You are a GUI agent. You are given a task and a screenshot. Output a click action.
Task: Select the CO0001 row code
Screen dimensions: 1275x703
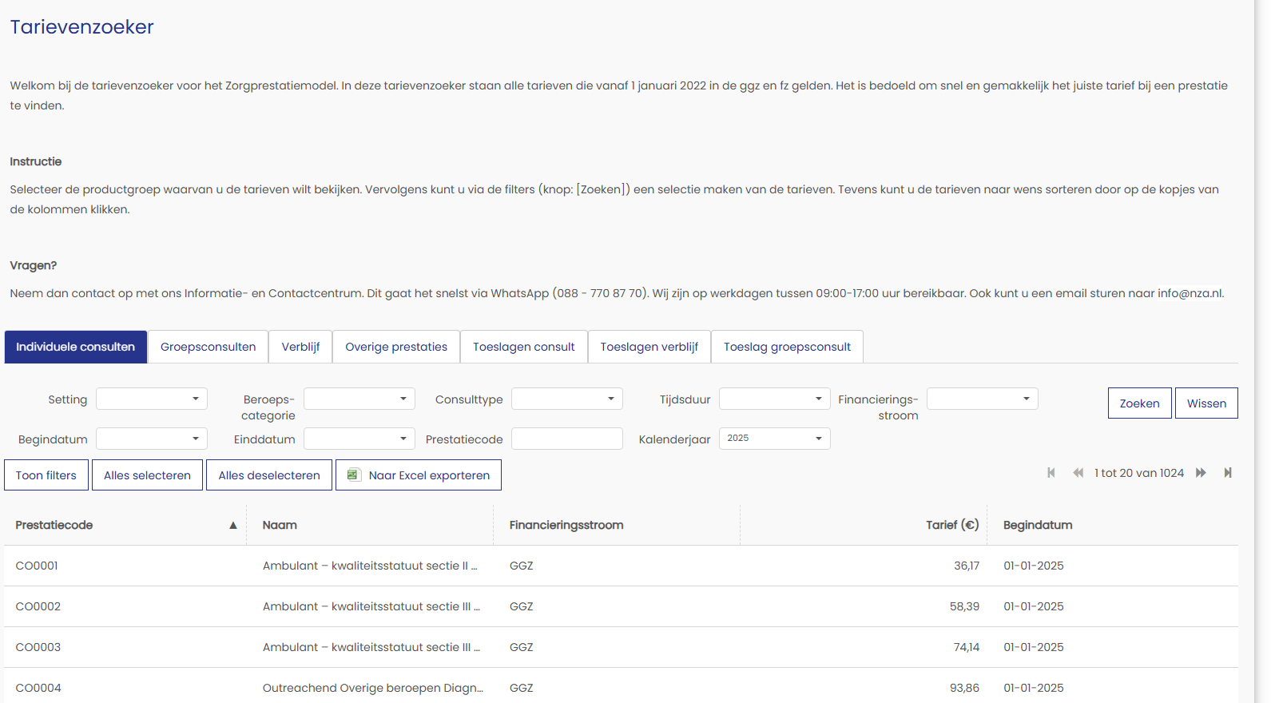point(37,566)
